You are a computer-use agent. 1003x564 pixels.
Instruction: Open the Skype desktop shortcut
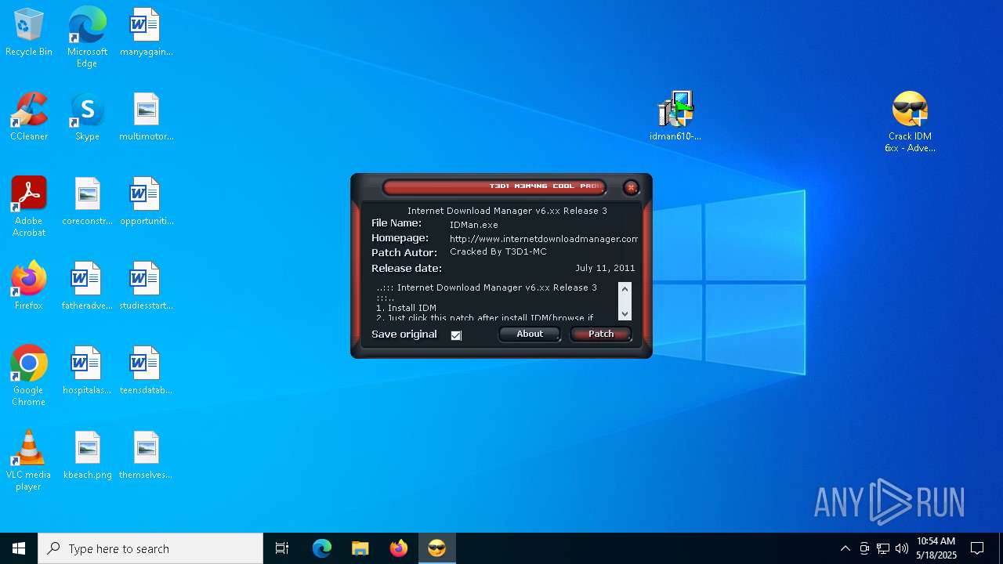(87, 117)
